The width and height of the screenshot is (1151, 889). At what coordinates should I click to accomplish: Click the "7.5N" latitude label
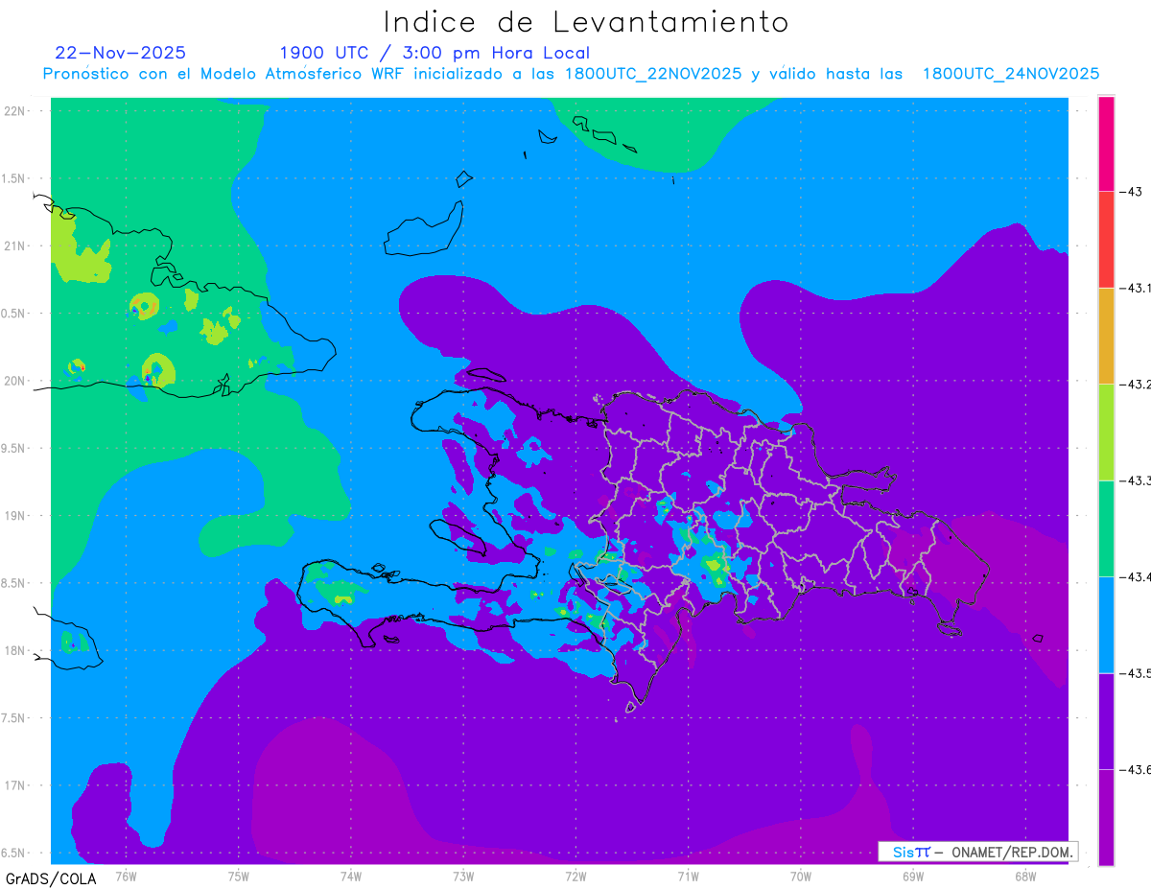click(12, 718)
